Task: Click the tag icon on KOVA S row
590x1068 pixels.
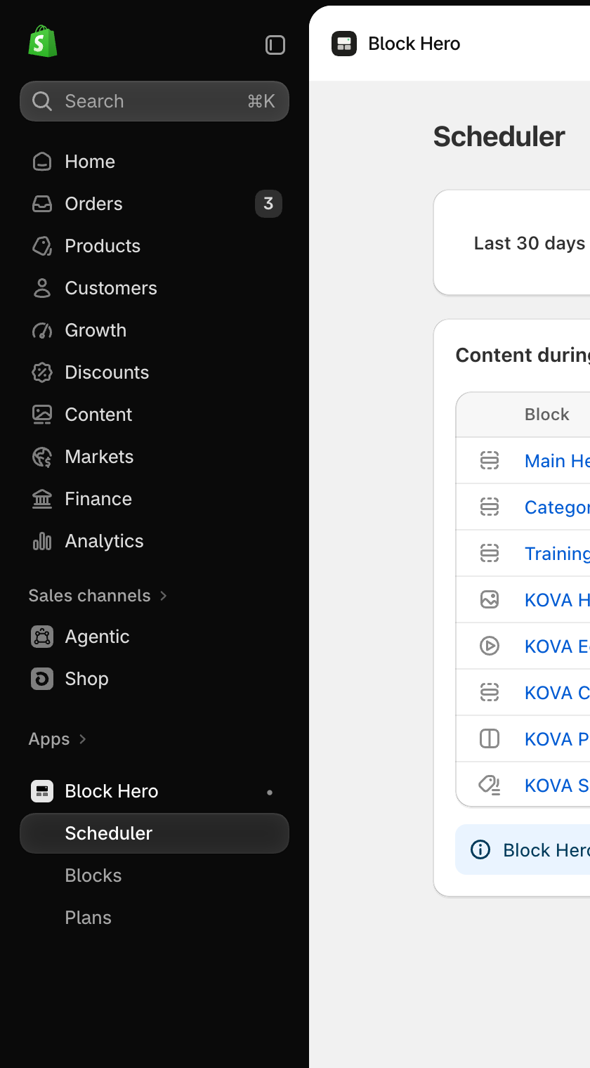Action: coord(490,785)
